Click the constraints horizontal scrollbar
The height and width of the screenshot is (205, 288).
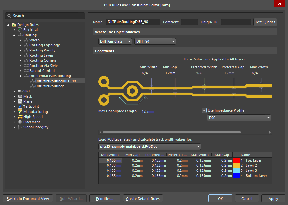[172, 132]
